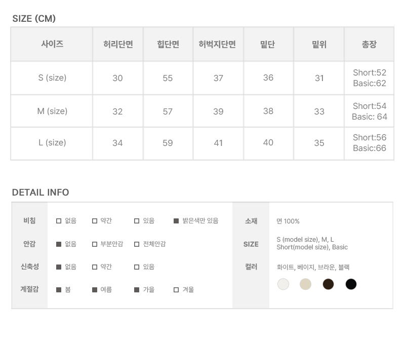Check the 계절감 '겨울' checkbox

tap(176, 290)
